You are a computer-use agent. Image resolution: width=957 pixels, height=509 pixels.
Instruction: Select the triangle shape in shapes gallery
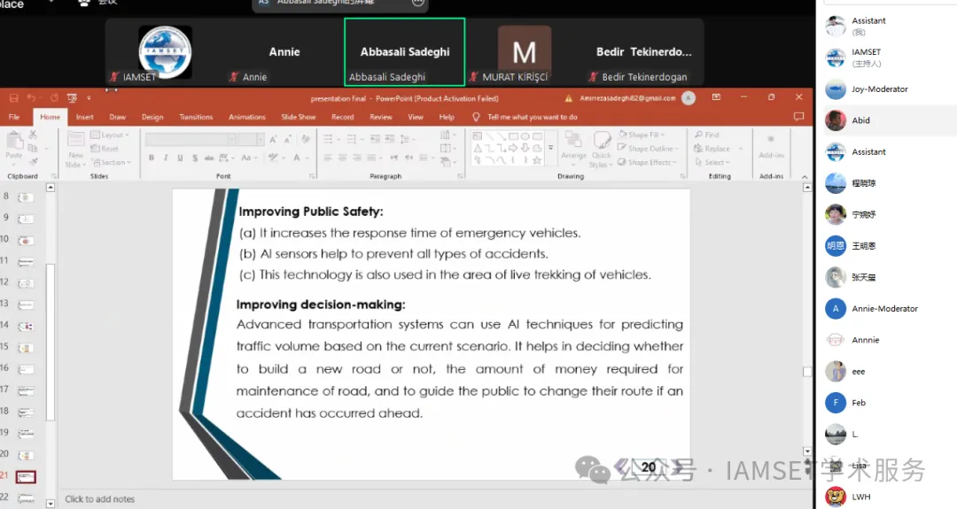[x=478, y=148]
